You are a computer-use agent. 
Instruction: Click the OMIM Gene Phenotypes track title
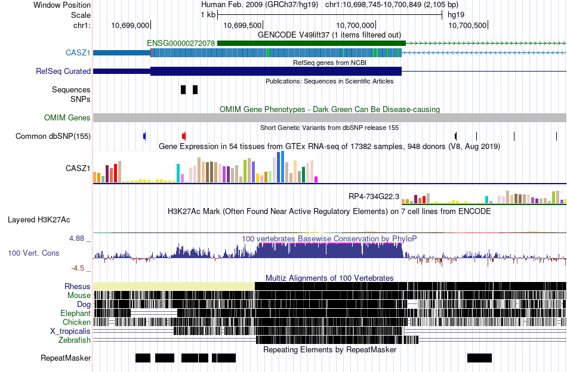coord(329,109)
